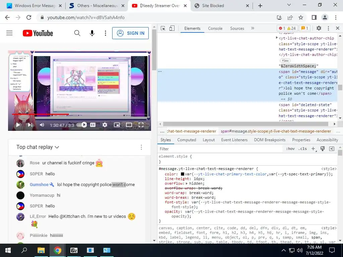Toggle rendering emulations paintbrush icon
Image resolution: width=343 pixels, height=257 pixels.
tap(323, 149)
